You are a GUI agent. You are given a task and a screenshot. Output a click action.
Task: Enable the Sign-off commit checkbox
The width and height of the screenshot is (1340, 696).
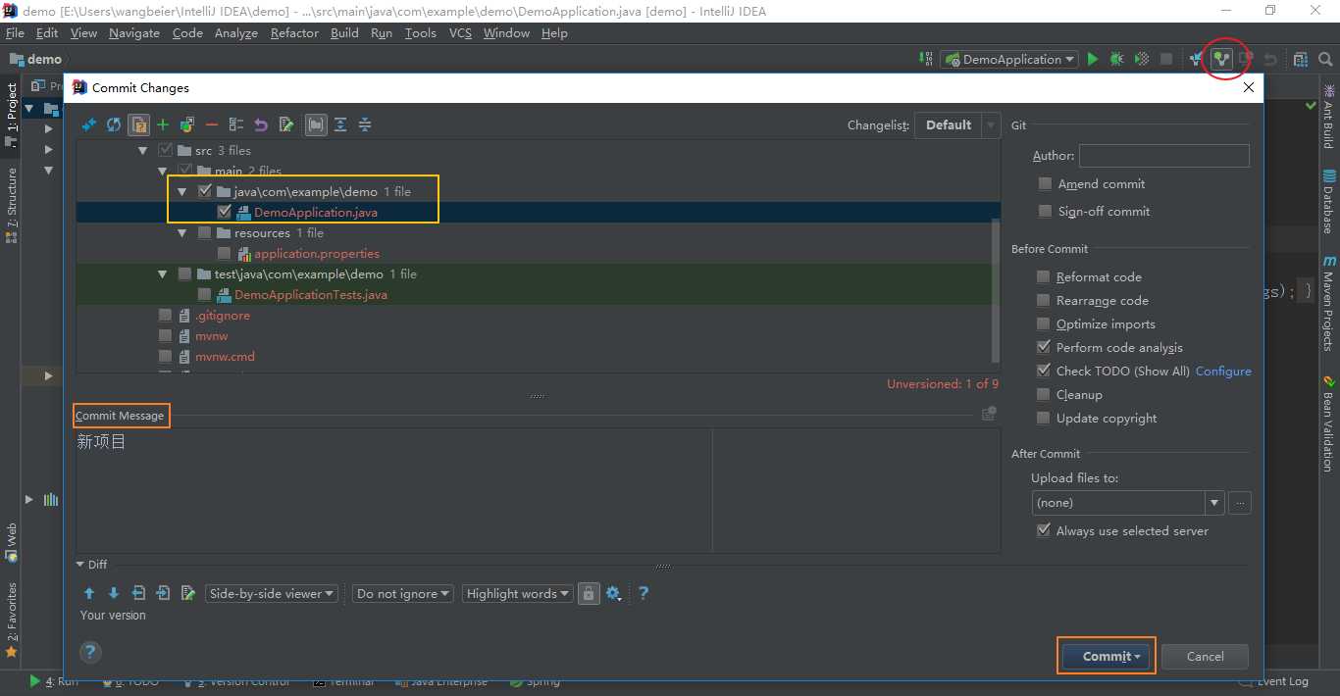click(x=1045, y=212)
